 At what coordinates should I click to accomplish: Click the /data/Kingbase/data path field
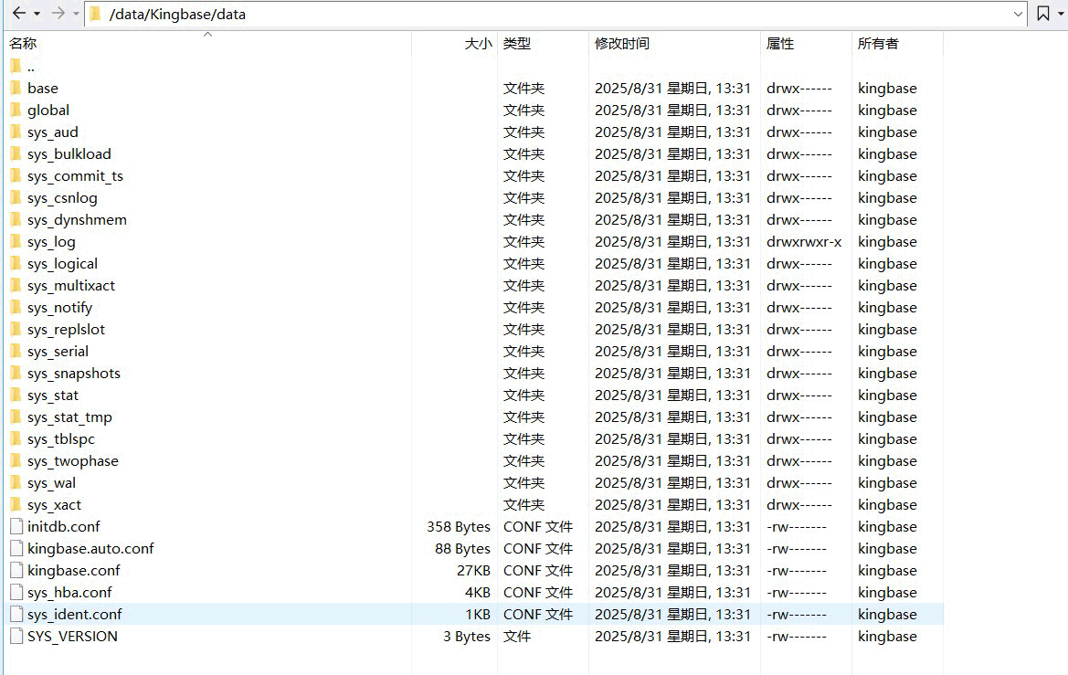(x=555, y=14)
